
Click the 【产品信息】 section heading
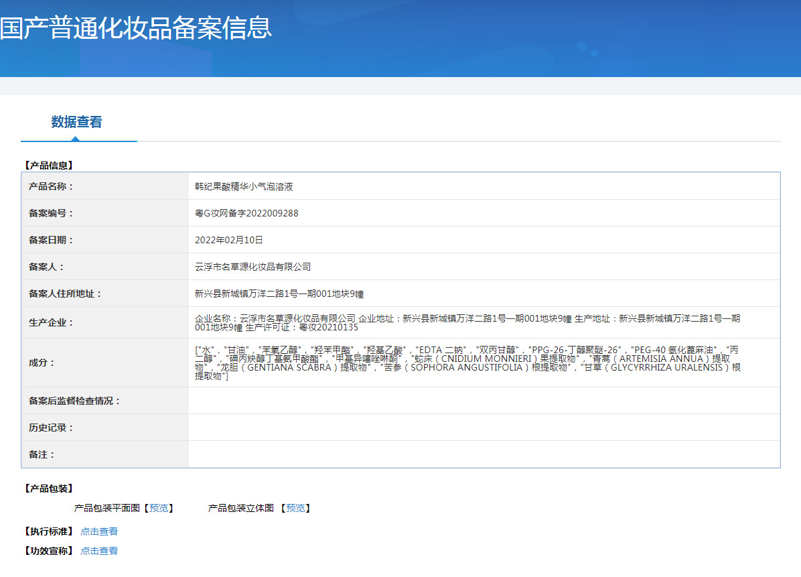point(49,166)
